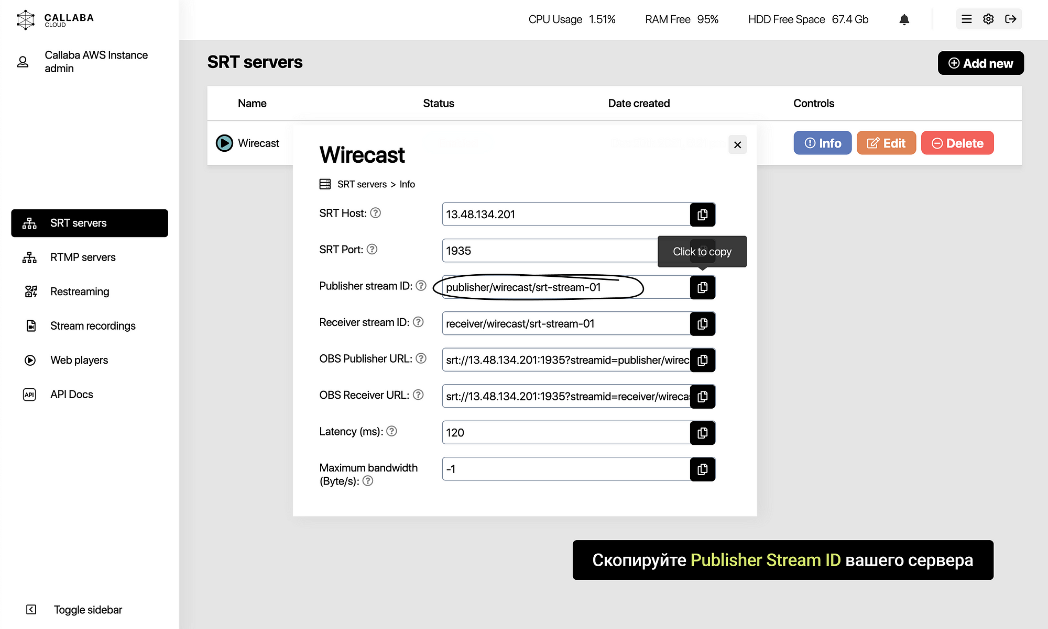The width and height of the screenshot is (1048, 629).
Task: Show help for Publisher stream ID
Action: click(421, 286)
